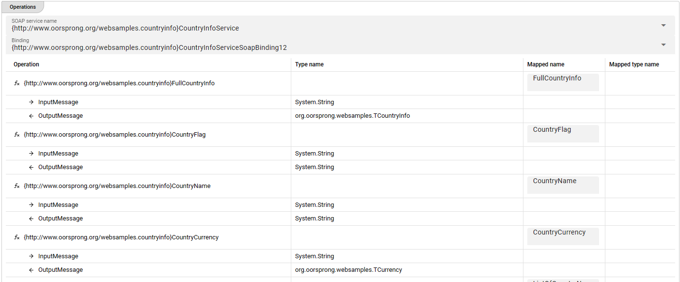Screen dimensions: 680x282
Task: Edit the FullCountryInfo mapped name field
Action: [x=563, y=82]
